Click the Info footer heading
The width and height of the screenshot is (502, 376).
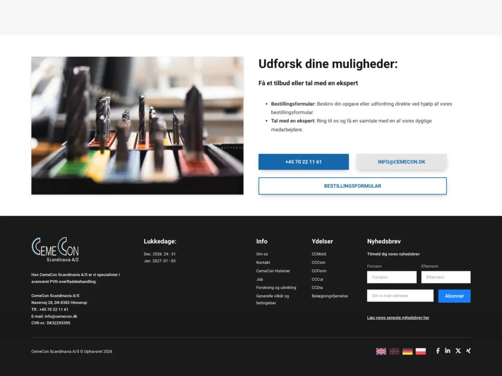point(262,241)
